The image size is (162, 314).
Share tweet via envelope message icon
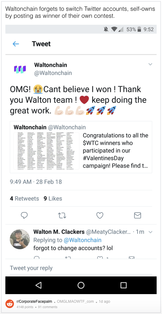pos(137,216)
